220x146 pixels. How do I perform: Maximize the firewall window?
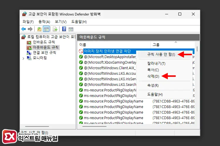tap(180, 14)
